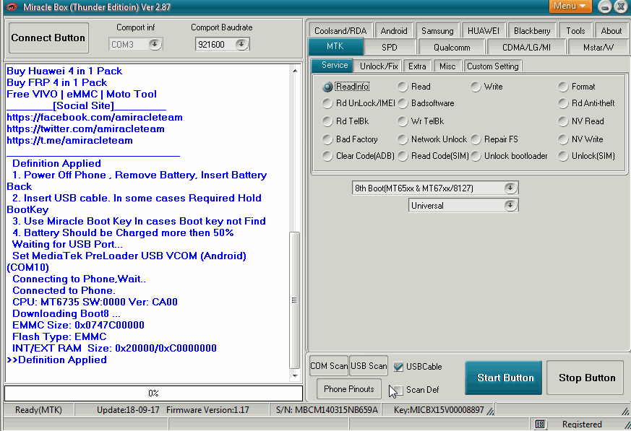Open the 921600 baudrate dropdown

(x=241, y=44)
